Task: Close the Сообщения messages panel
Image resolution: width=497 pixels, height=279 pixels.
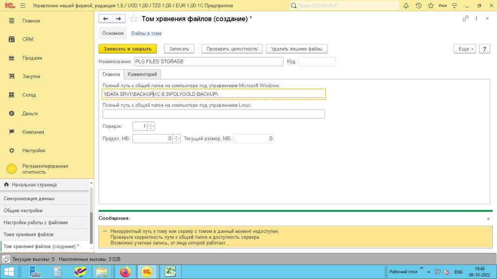Action: (488, 219)
